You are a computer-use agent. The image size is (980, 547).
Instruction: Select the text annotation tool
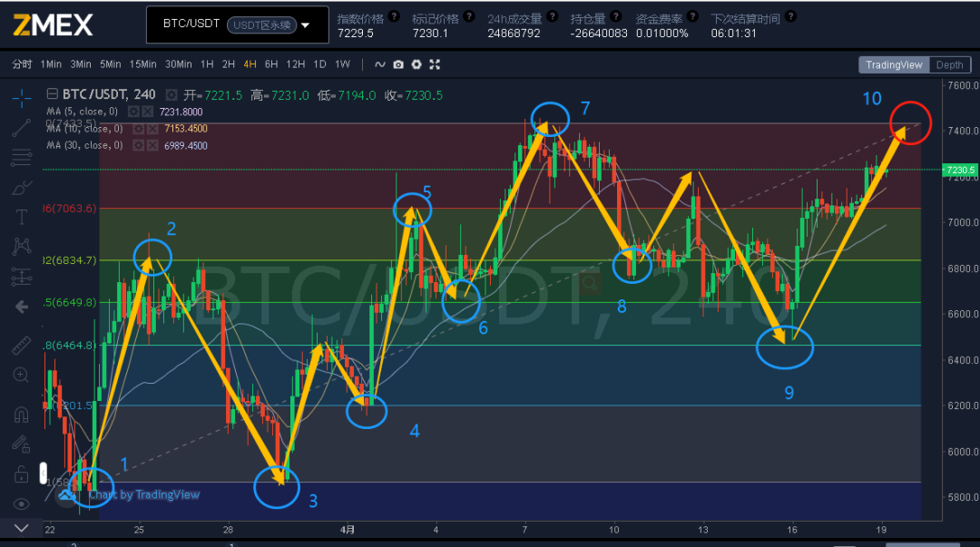pyautogui.click(x=23, y=217)
